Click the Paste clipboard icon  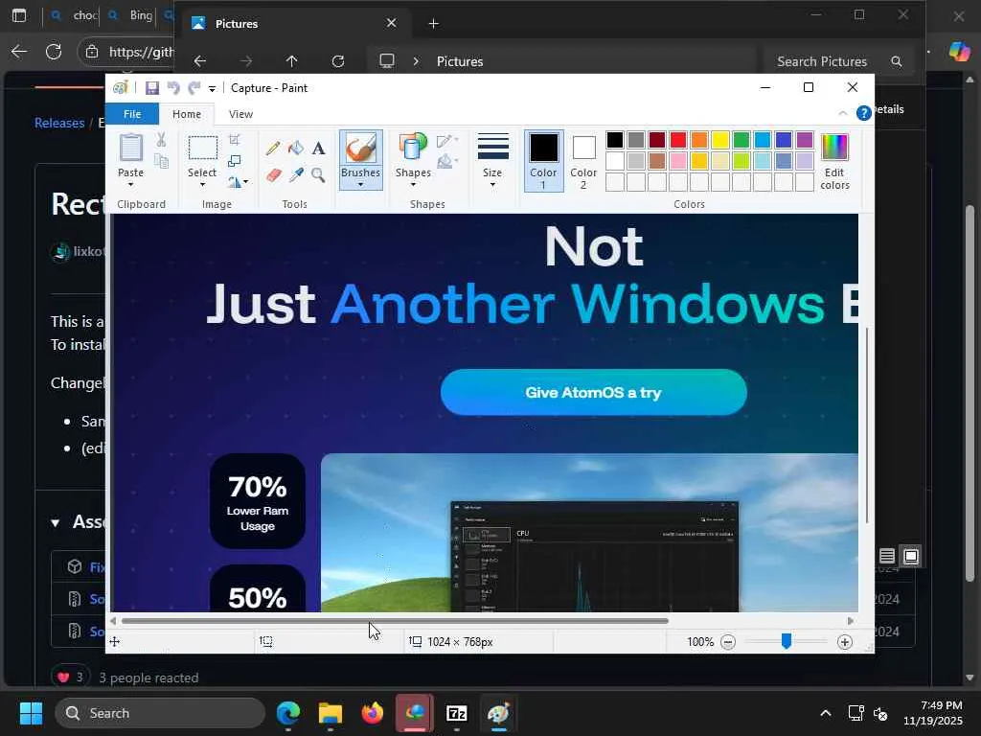pos(130,149)
